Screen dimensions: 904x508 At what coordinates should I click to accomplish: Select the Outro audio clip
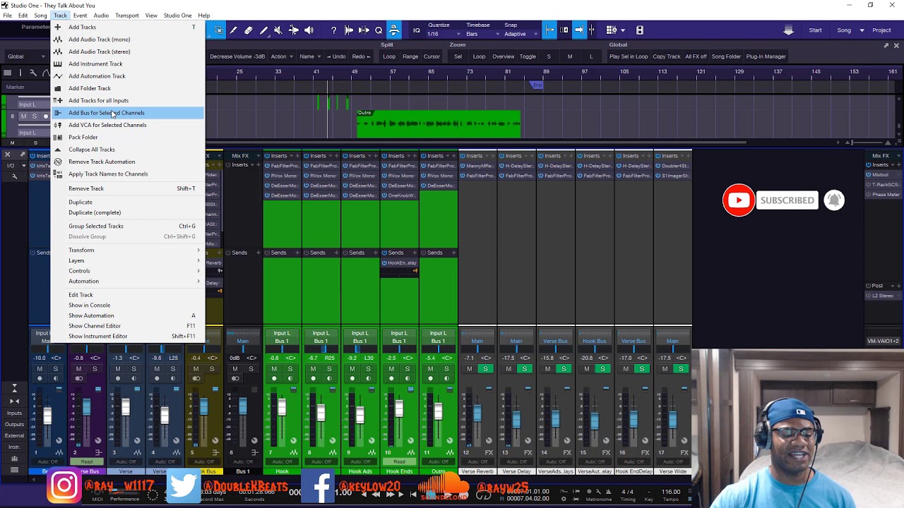tap(439, 123)
